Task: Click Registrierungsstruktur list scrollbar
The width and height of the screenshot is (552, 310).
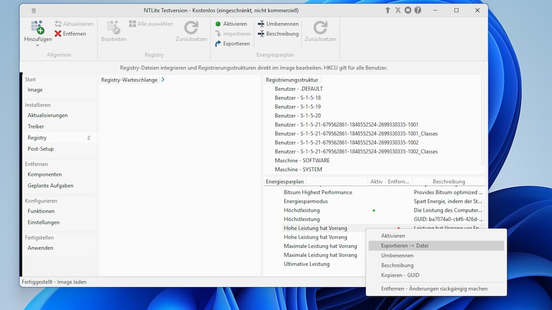Action: (483, 121)
